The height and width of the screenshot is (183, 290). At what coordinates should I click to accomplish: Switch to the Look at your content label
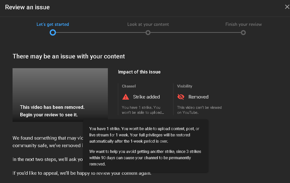point(148,24)
